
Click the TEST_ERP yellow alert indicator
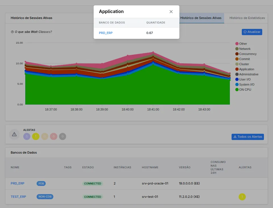click(242, 197)
